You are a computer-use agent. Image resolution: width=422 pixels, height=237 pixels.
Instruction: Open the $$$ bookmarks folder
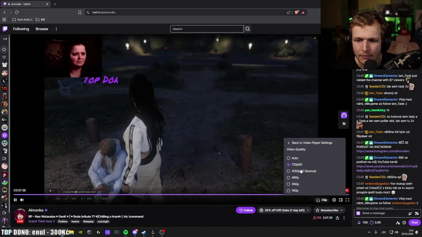(40, 19)
